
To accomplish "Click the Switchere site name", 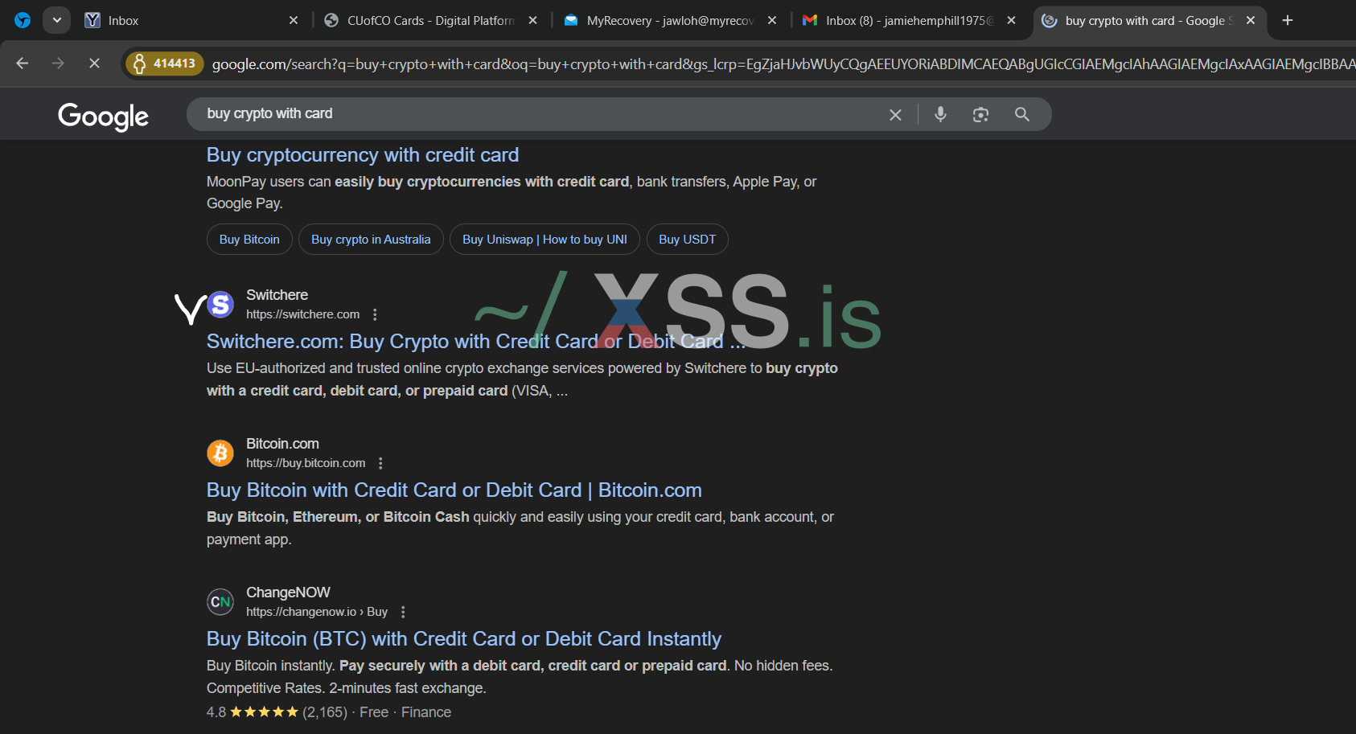I will (277, 295).
